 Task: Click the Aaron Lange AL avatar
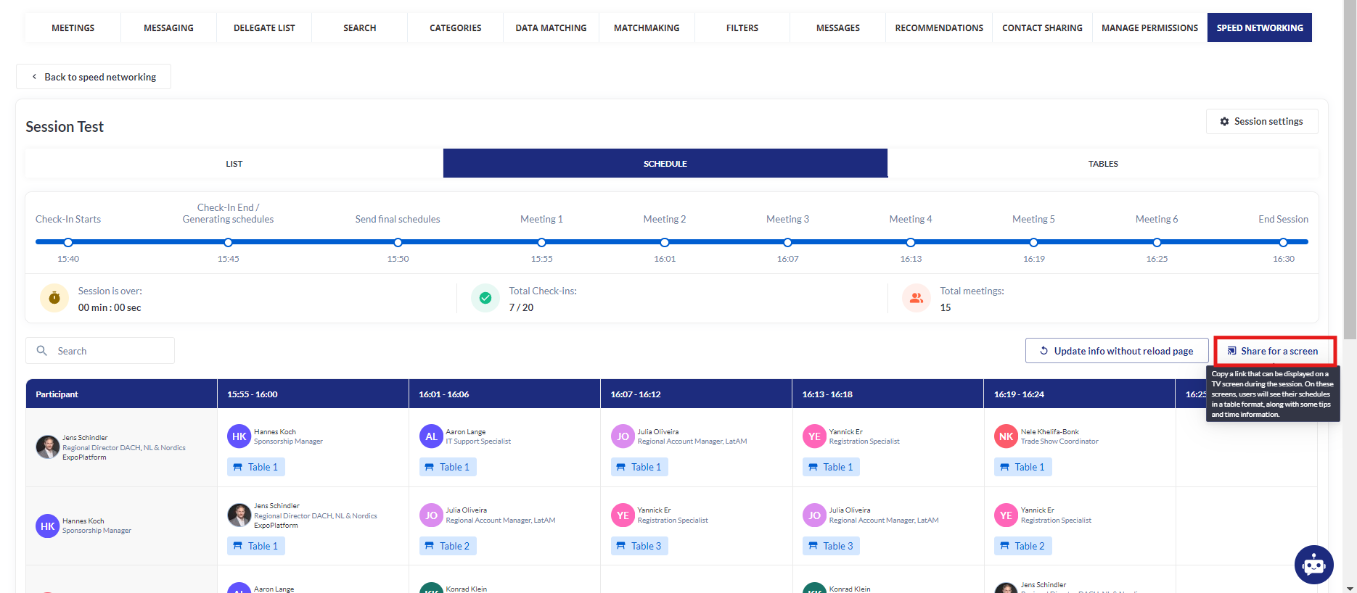pos(431,436)
